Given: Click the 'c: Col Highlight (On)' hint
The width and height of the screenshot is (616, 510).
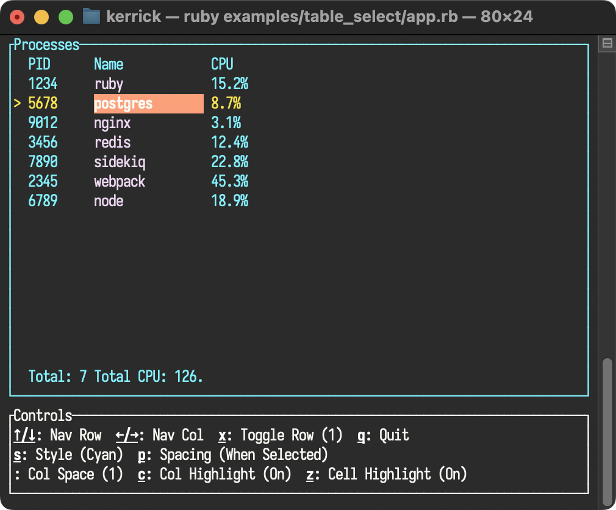Looking at the screenshot, I should pyautogui.click(x=215, y=474).
